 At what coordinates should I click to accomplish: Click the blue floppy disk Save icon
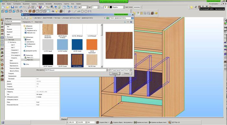tap(12, 7)
